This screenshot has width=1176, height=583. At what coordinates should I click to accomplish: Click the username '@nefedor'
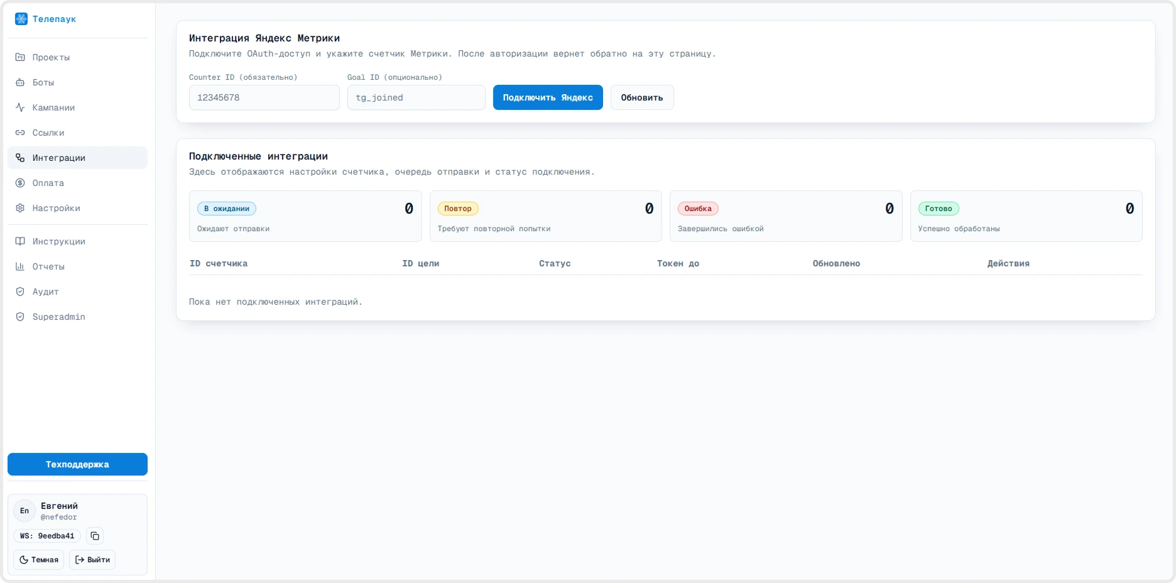[59, 517]
